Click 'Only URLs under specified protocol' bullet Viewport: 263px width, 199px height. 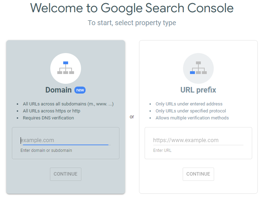pyautogui.click(x=191, y=111)
